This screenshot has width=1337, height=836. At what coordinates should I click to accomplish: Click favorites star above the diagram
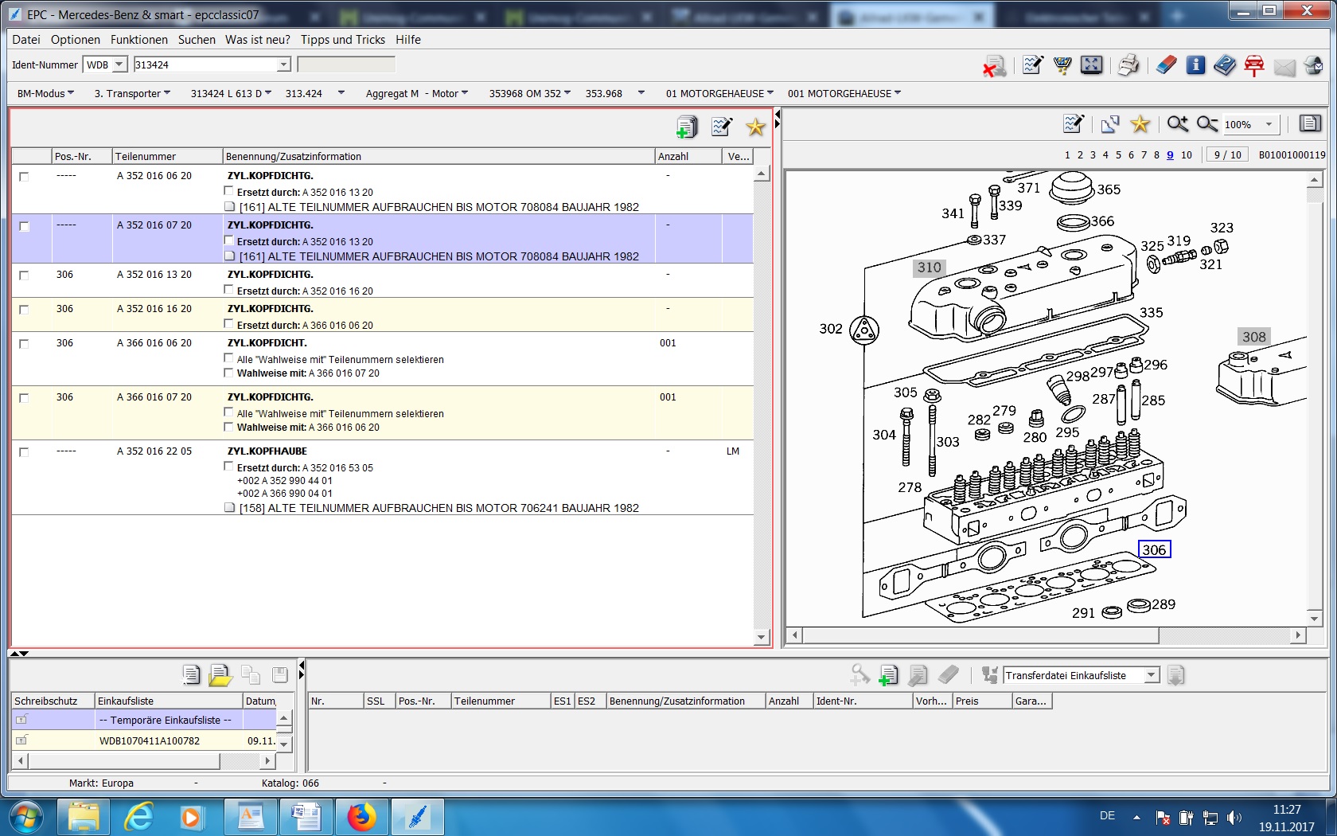(x=1140, y=123)
